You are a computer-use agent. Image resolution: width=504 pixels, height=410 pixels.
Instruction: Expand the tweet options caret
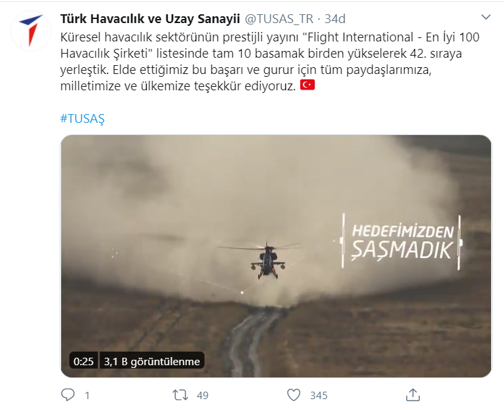486,17
